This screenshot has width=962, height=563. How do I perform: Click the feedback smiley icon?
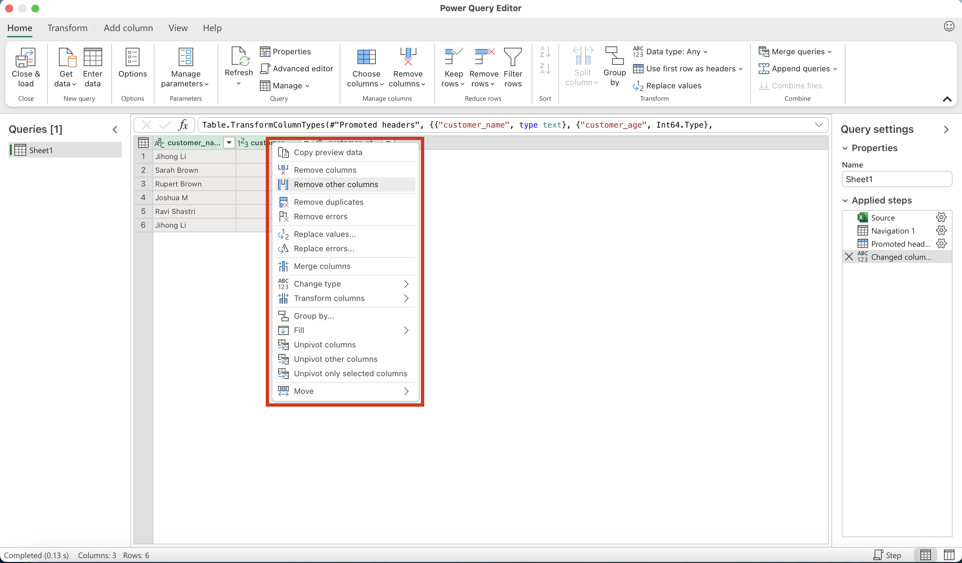click(949, 26)
